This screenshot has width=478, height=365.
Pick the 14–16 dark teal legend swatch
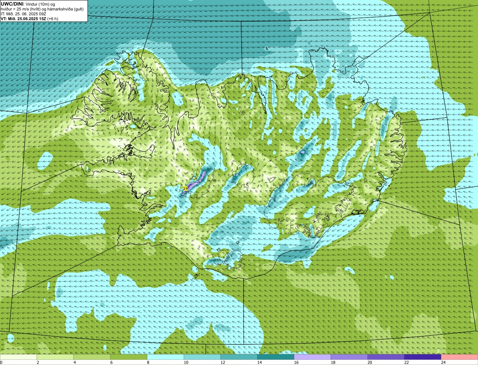point(276,357)
